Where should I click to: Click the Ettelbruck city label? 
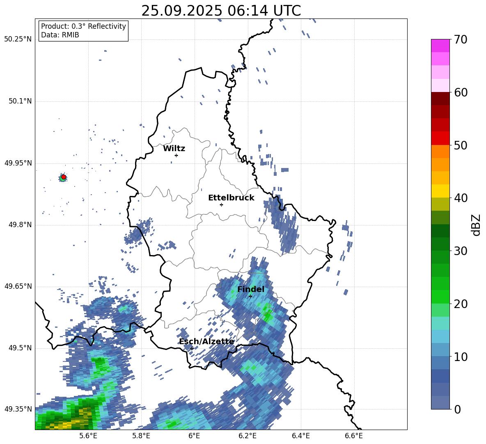[x=231, y=198]
